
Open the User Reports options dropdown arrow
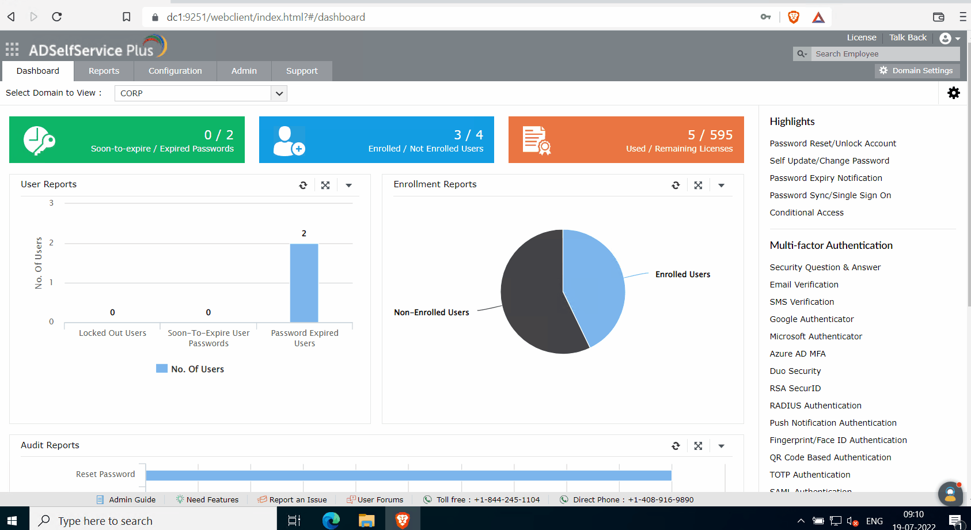348,185
